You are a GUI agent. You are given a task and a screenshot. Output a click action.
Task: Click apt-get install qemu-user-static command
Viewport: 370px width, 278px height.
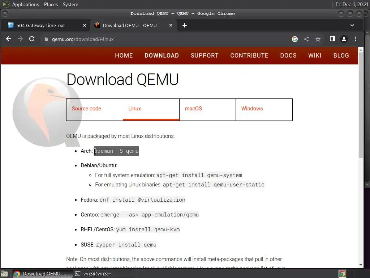pos(214,185)
